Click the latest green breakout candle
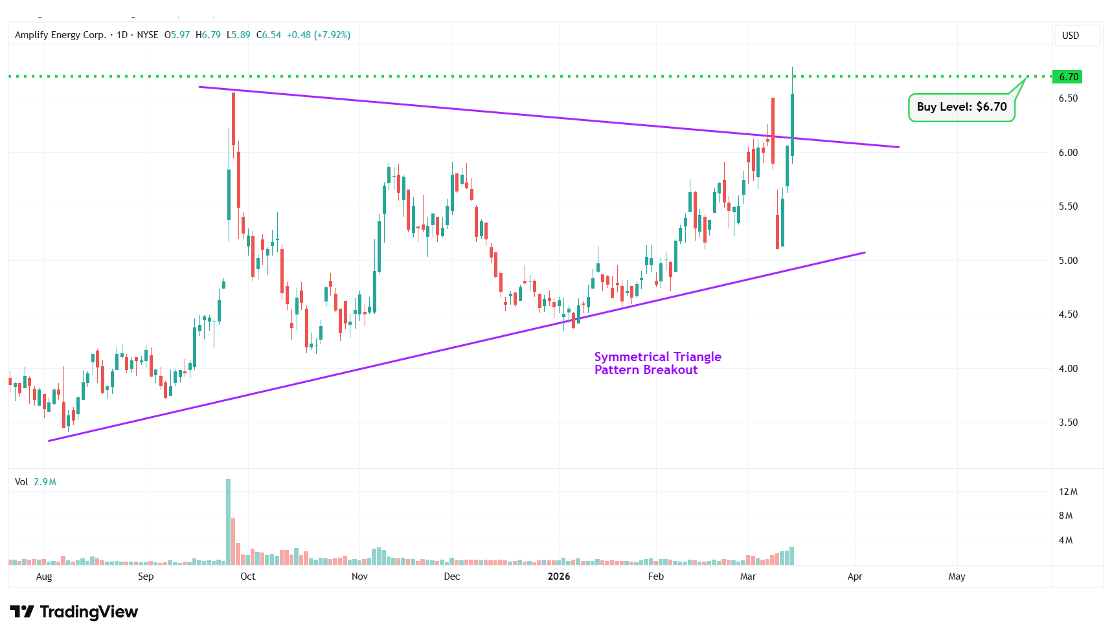Image resolution: width=1112 pixels, height=636 pixels. click(792, 124)
